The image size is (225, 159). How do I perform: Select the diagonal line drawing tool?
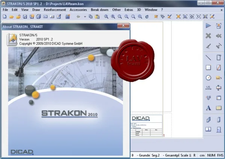[x=208, y=58]
